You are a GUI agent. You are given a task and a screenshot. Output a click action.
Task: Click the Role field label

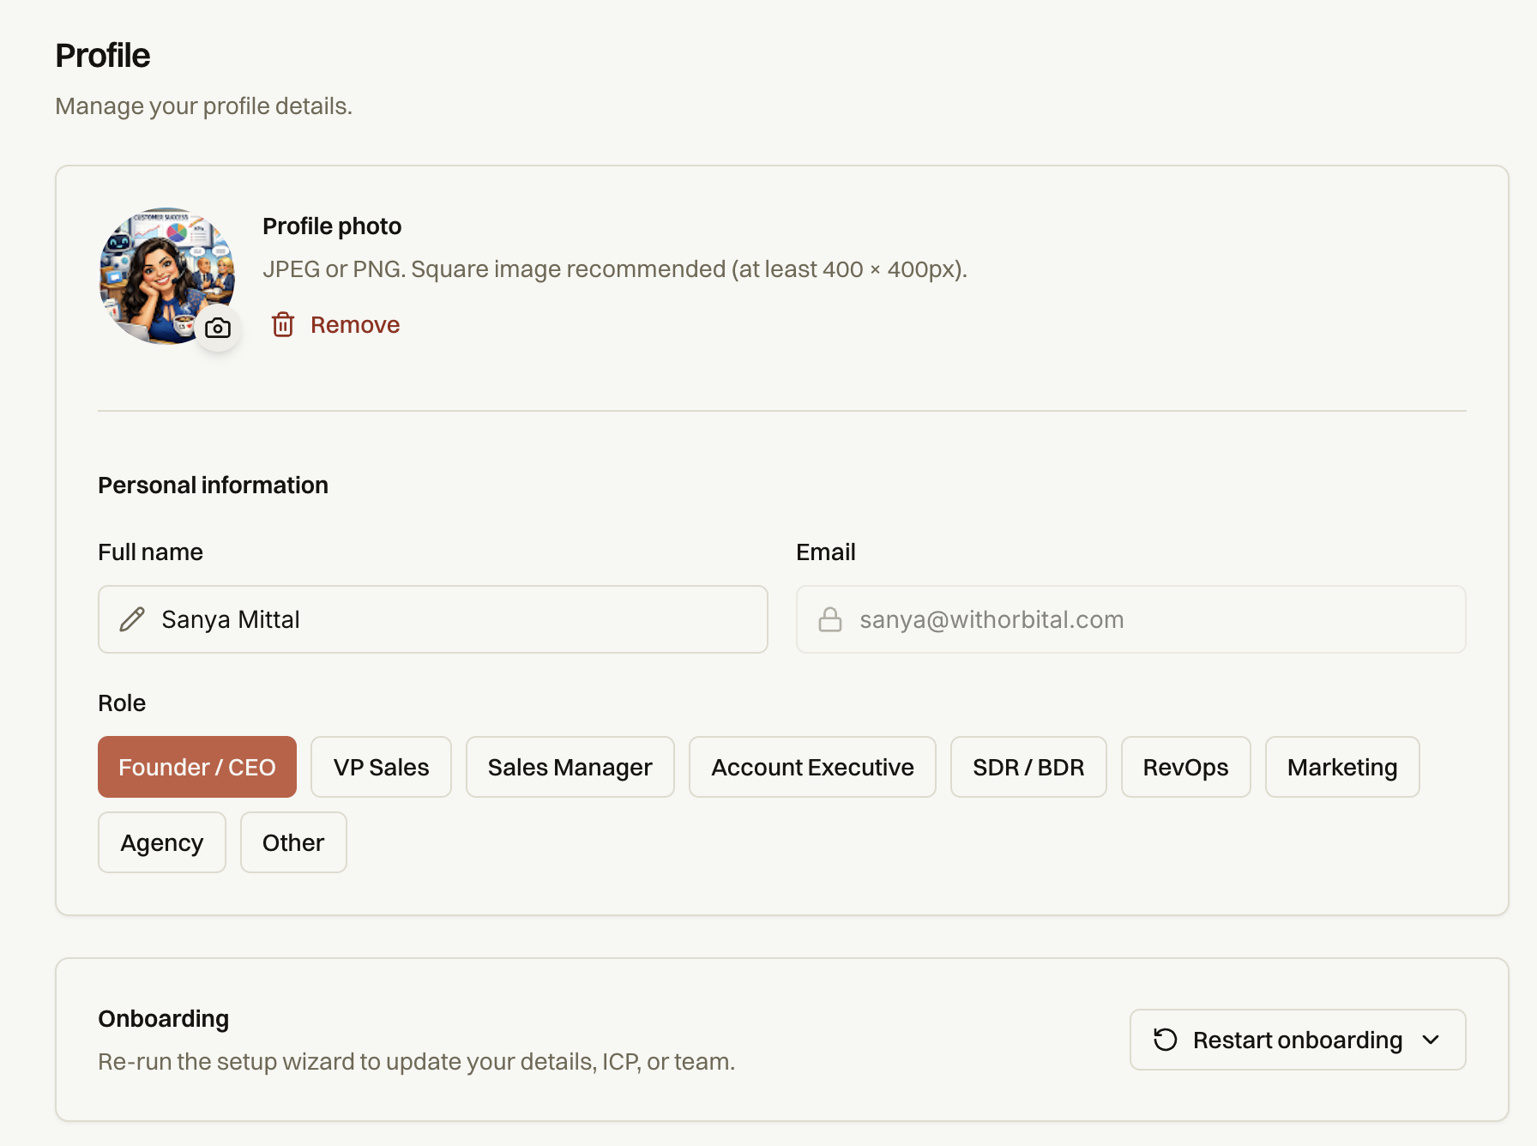(122, 703)
